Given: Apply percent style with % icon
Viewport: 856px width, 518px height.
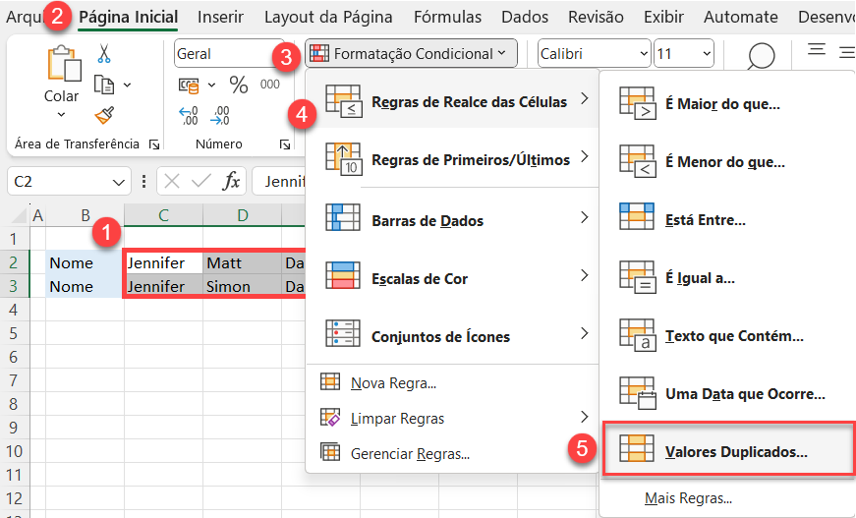Looking at the screenshot, I should point(239,85).
